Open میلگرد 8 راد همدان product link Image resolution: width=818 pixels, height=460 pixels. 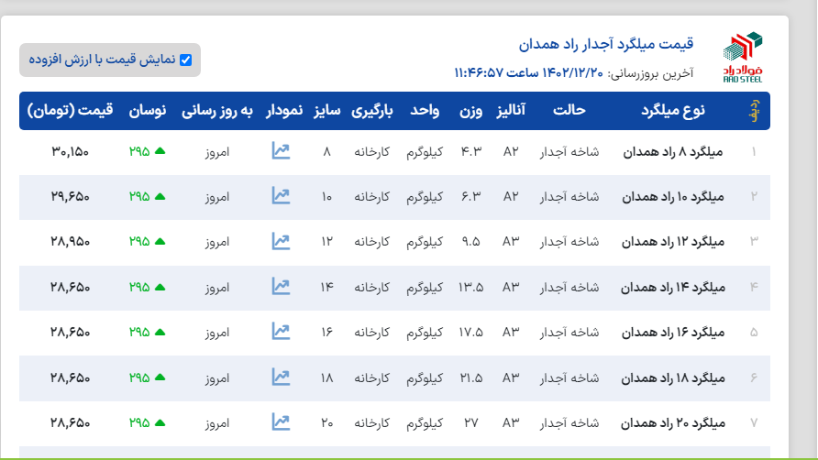673,151
